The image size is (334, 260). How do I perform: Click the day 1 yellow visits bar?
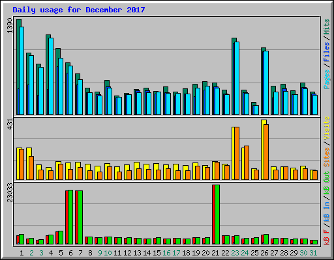(x=18, y=164)
